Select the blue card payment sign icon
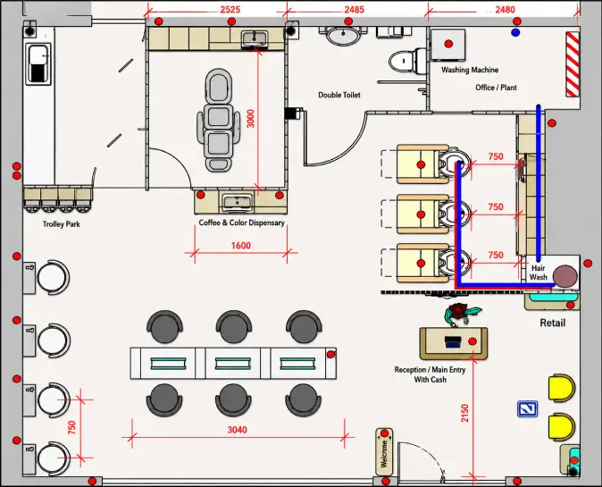This screenshot has width=602, height=487. coord(527,409)
